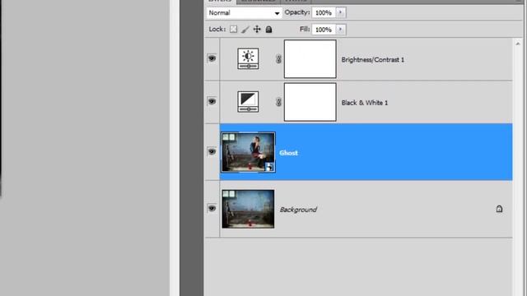This screenshot has height=296, width=527.
Task: Select the Black & White 1 layer name
Action: pyautogui.click(x=365, y=103)
